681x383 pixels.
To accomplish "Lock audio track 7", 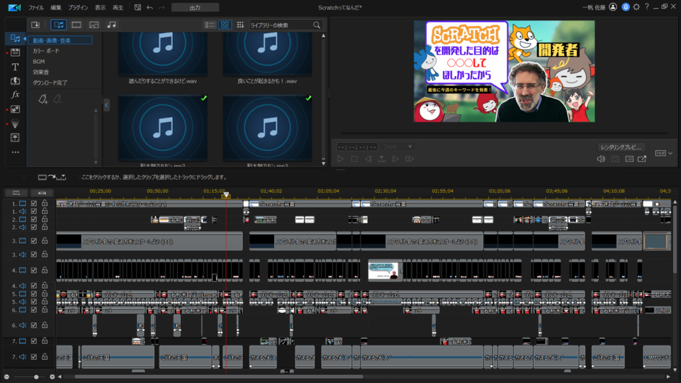I will [45, 357].
